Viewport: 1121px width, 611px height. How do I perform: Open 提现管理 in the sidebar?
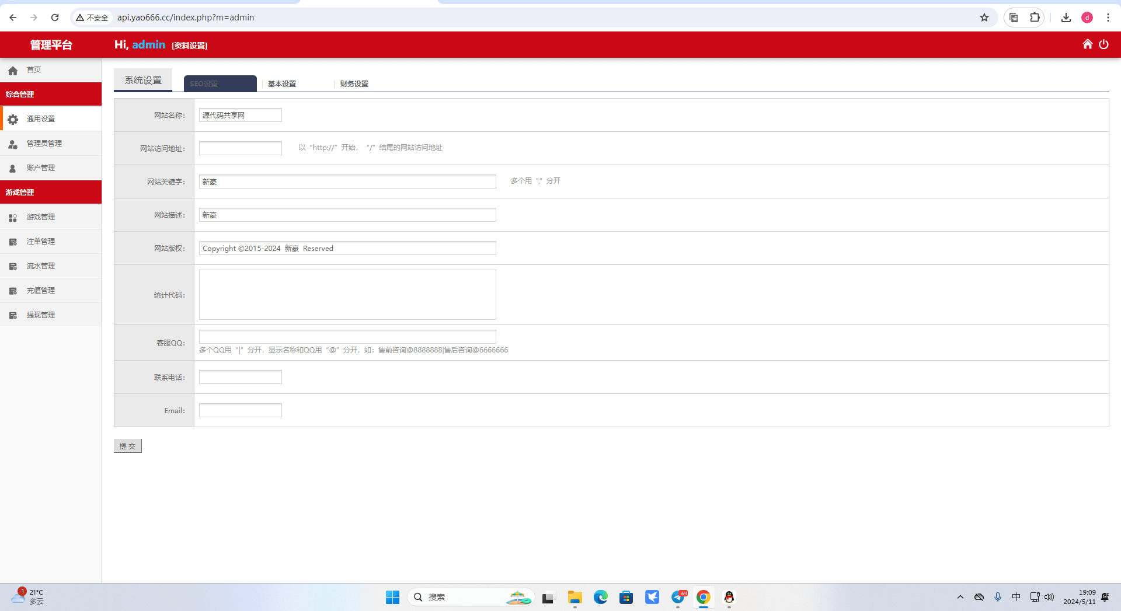point(41,315)
